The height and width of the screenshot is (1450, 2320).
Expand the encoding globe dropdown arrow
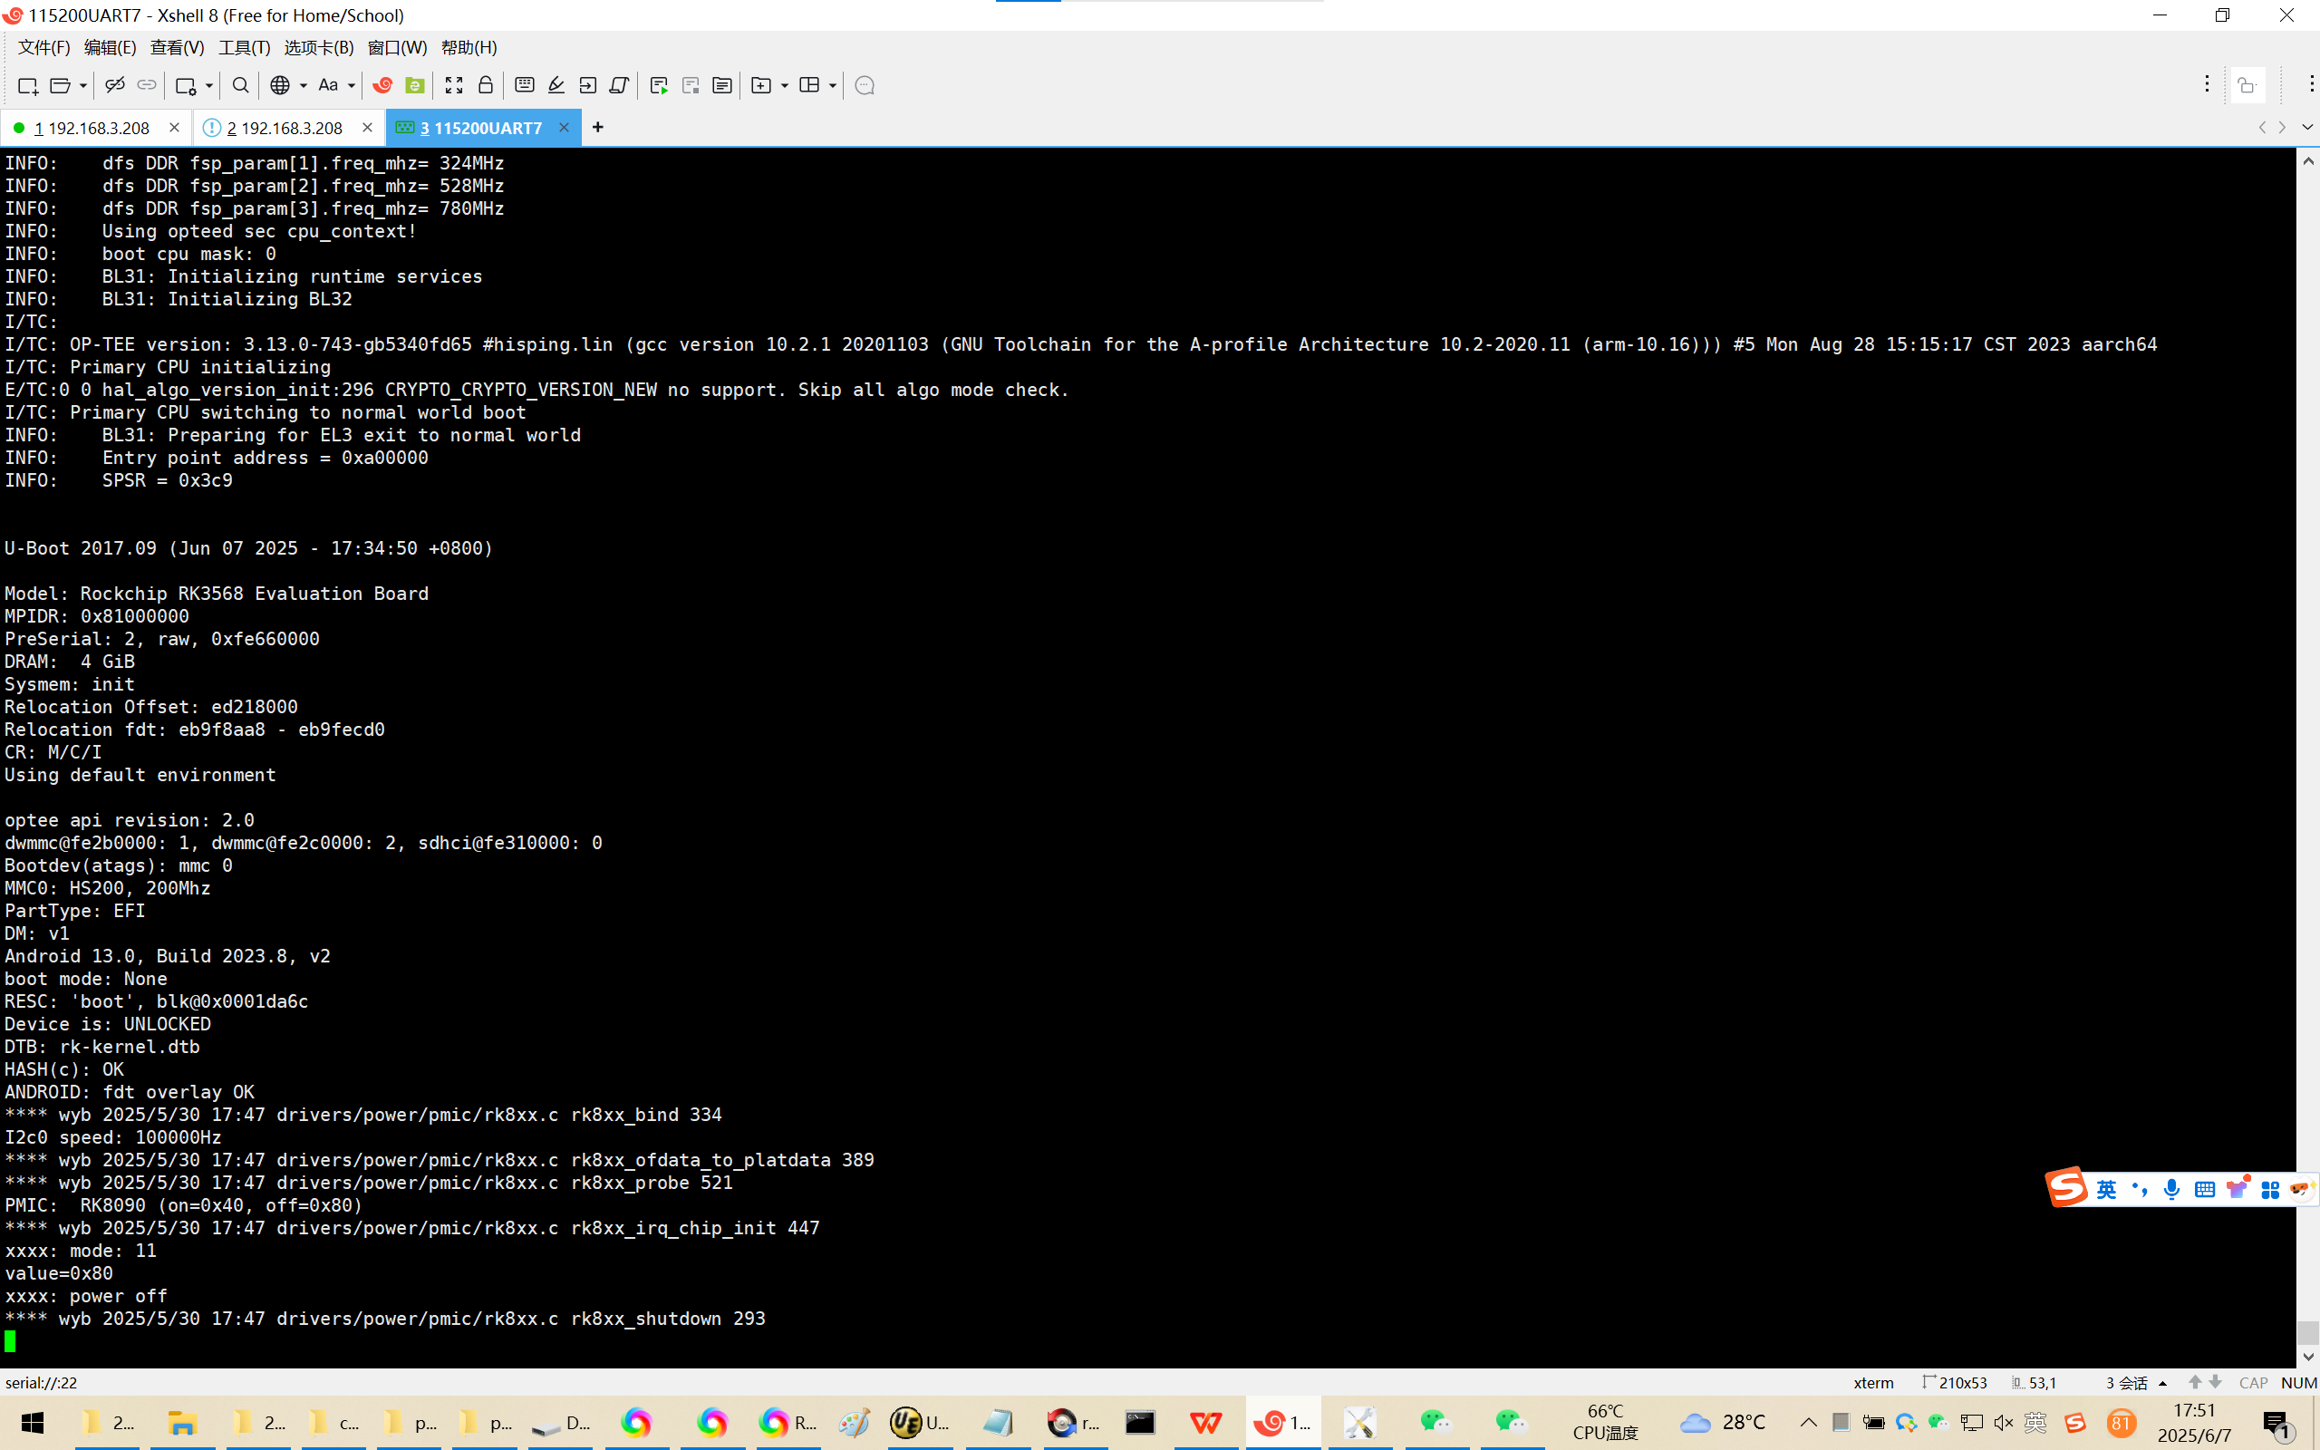[304, 85]
